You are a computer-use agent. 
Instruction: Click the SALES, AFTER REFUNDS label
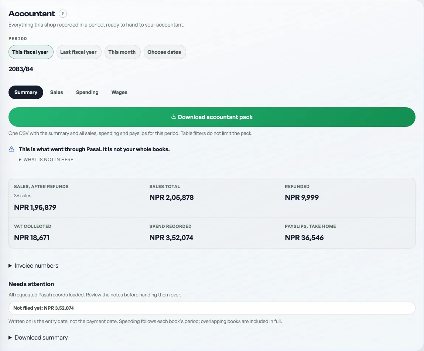pyautogui.click(x=41, y=187)
